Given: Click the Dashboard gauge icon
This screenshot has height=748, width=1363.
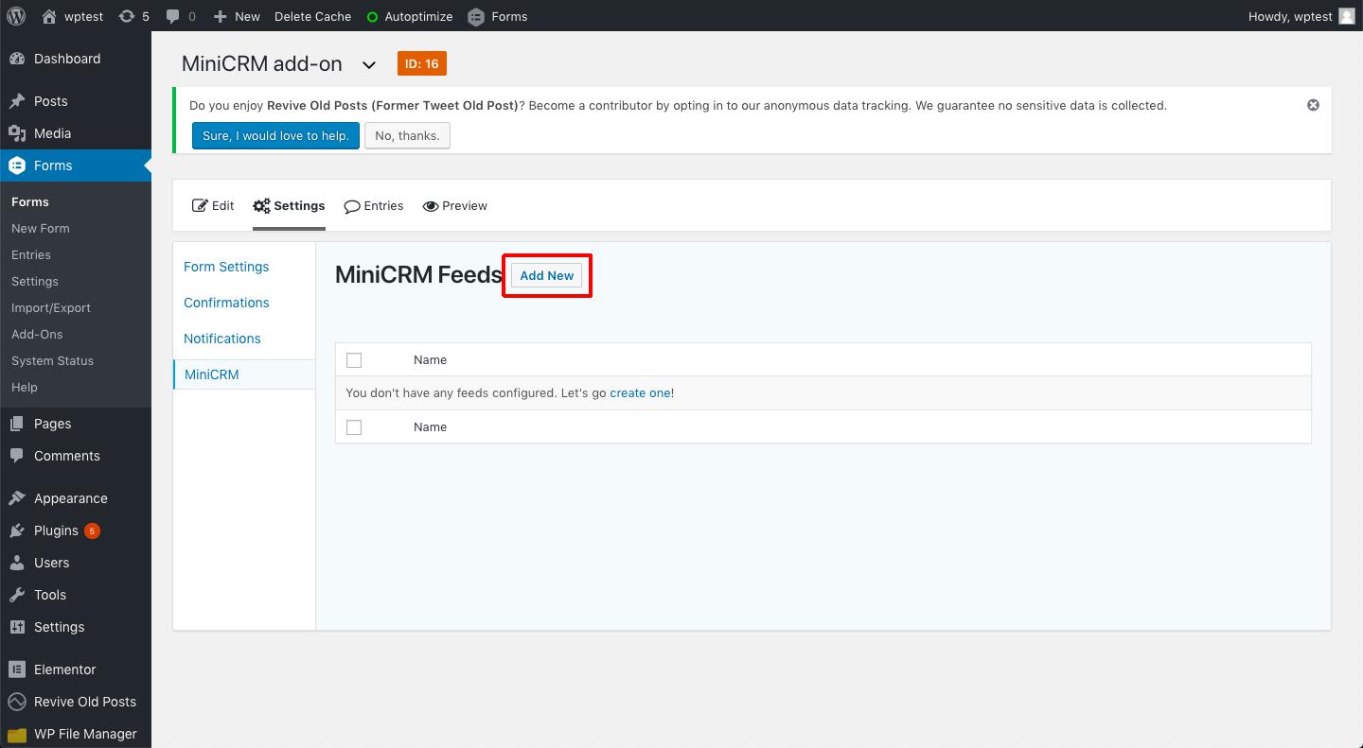Looking at the screenshot, I should click(x=17, y=59).
